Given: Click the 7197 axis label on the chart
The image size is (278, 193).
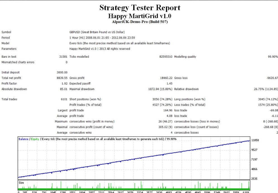Looking at the screenshot, I should click(x=255, y=160).
